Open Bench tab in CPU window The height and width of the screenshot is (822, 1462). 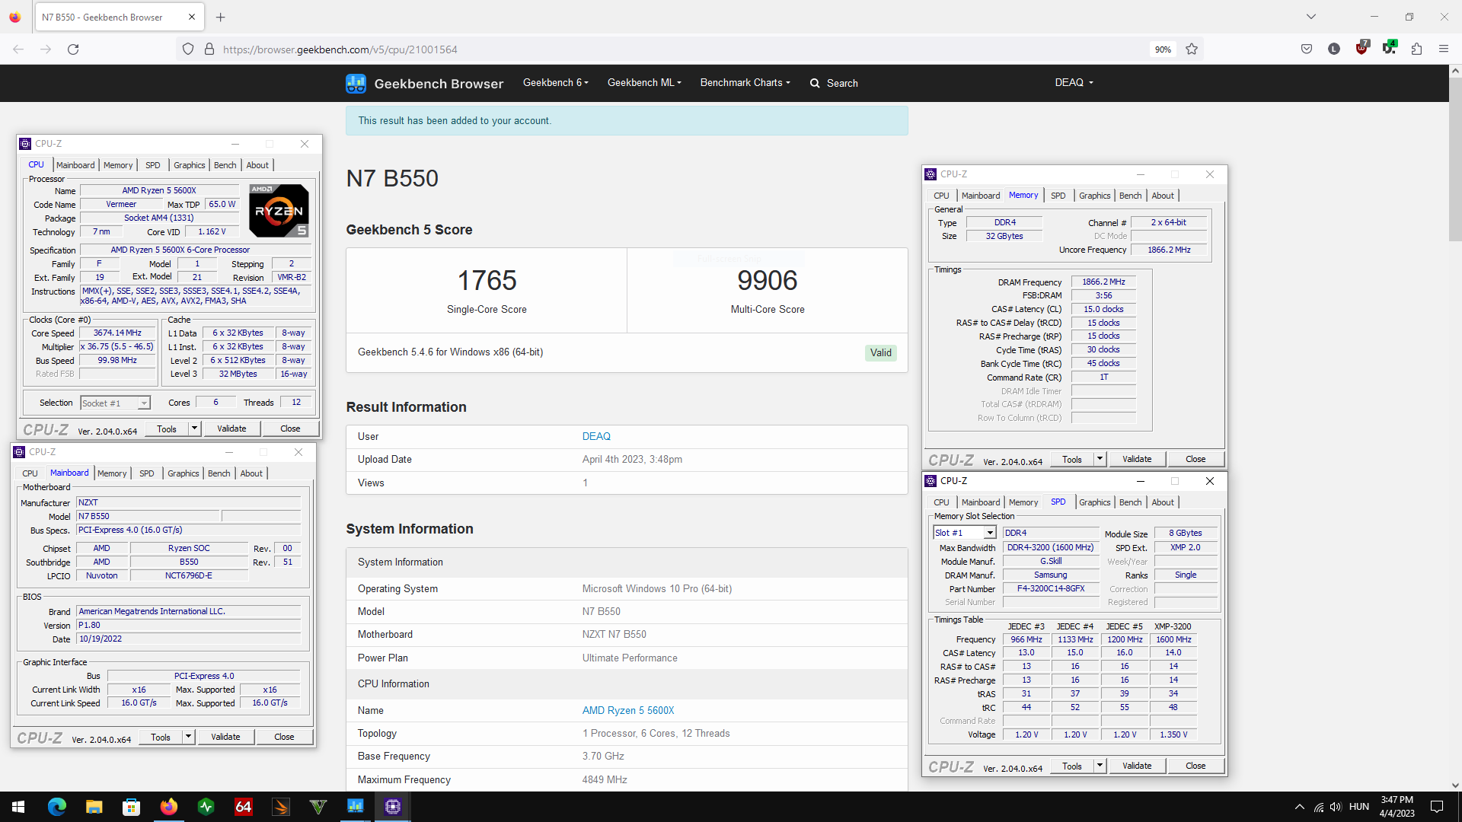point(225,165)
